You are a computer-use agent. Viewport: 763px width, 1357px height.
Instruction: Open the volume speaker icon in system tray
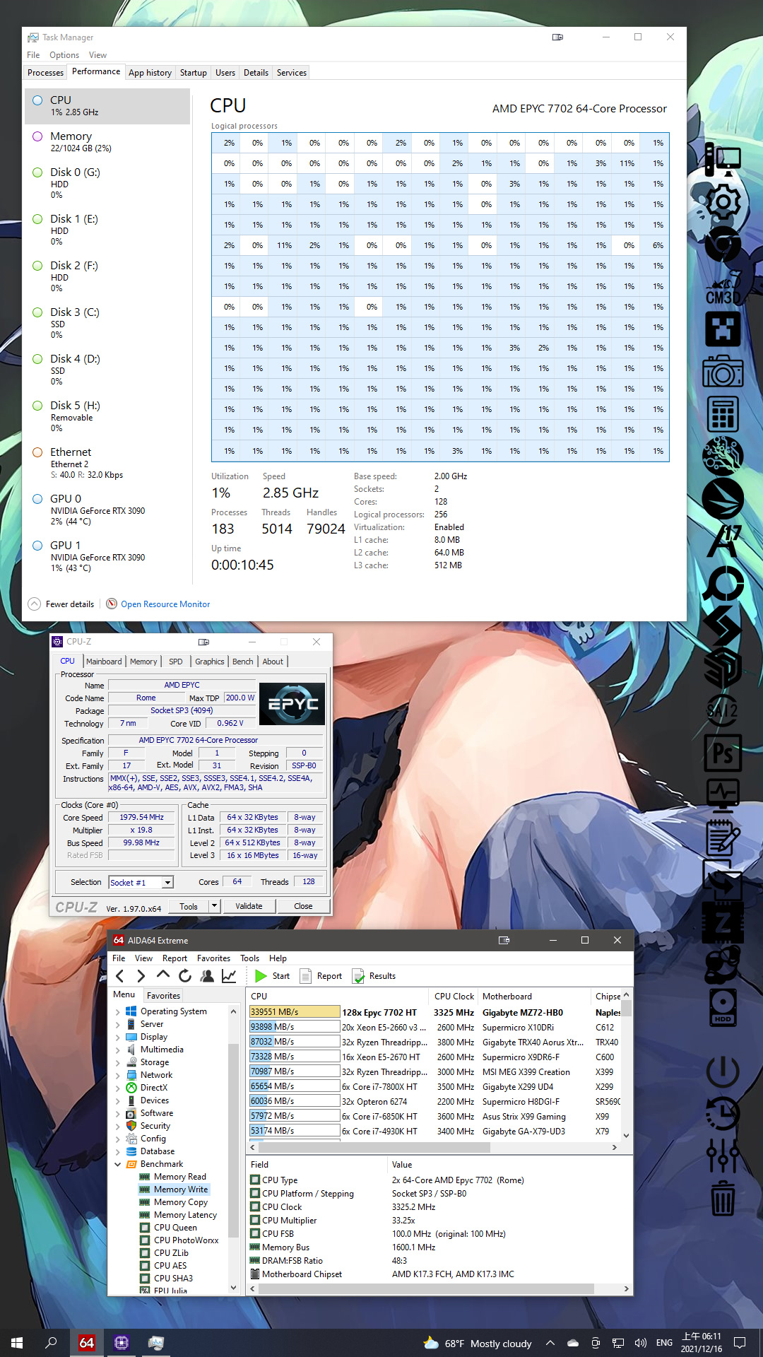coord(641,1343)
